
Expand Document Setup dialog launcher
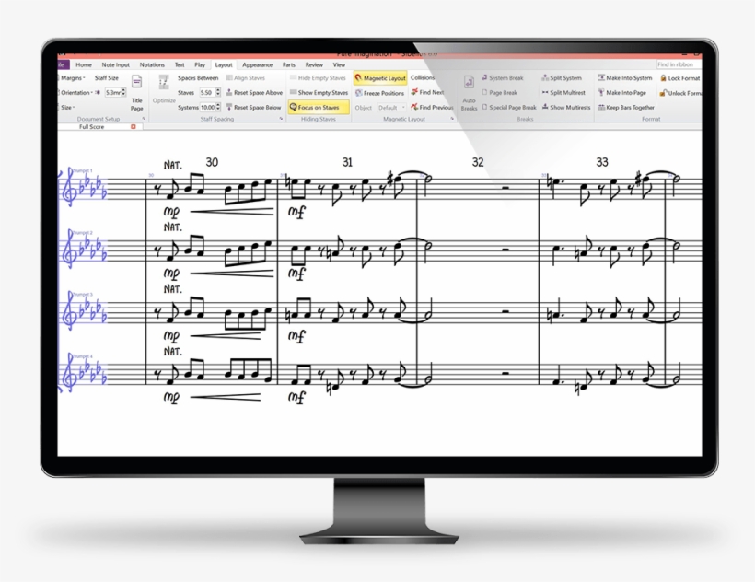(144, 119)
